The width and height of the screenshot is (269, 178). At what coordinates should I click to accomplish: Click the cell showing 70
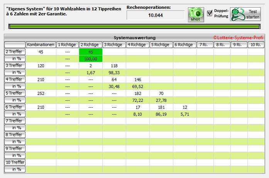coord(161,93)
